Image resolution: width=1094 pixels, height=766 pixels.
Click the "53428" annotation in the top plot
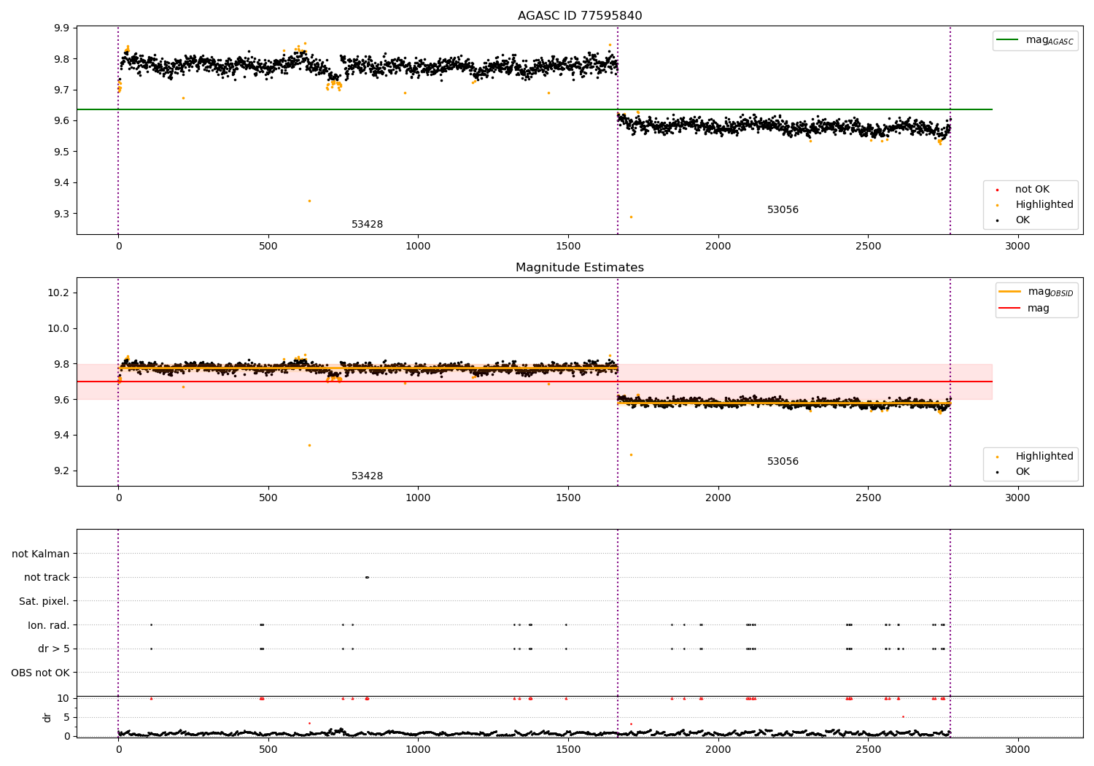[368, 225]
